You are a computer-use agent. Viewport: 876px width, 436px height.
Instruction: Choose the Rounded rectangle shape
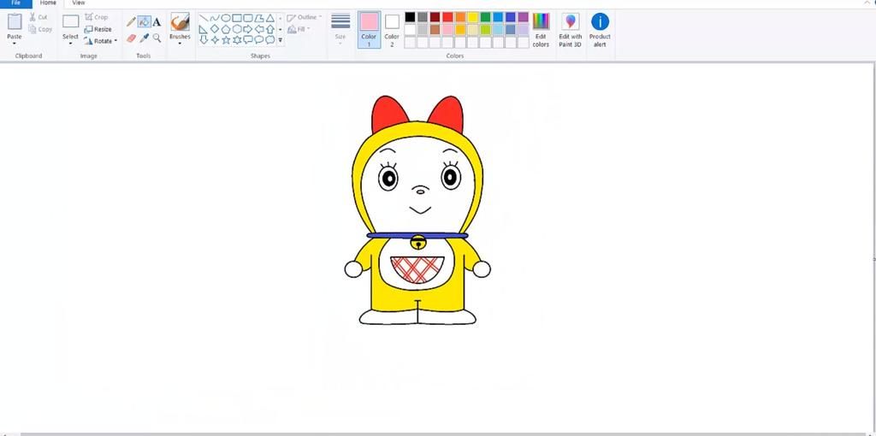click(248, 18)
